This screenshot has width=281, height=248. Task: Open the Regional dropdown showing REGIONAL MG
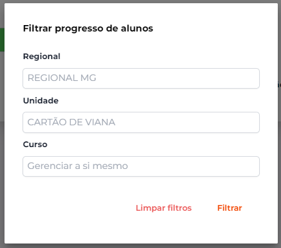[141, 78]
